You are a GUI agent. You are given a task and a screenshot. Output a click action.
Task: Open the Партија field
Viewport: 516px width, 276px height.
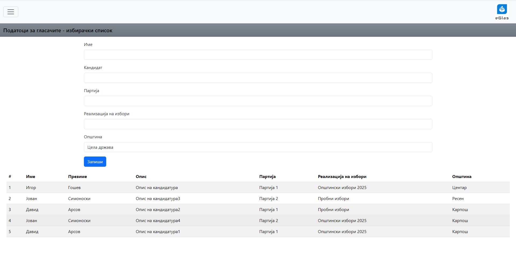(258, 101)
